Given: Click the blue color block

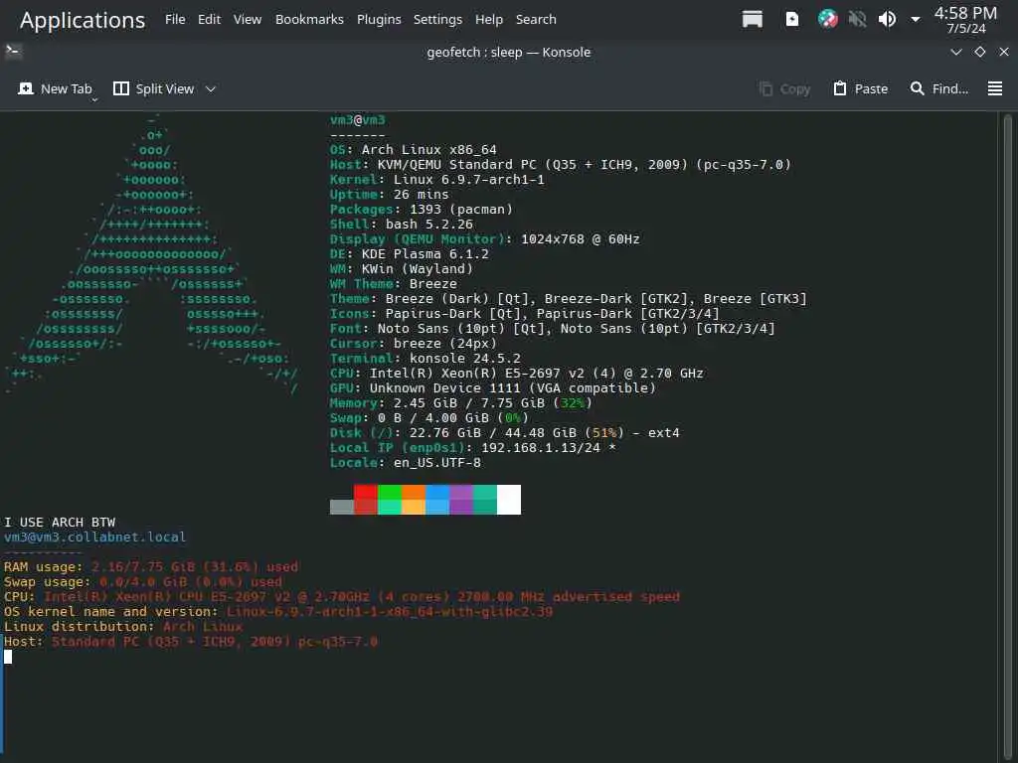Looking at the screenshot, I should (437, 500).
